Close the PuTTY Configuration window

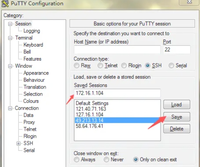[x=189, y=2]
